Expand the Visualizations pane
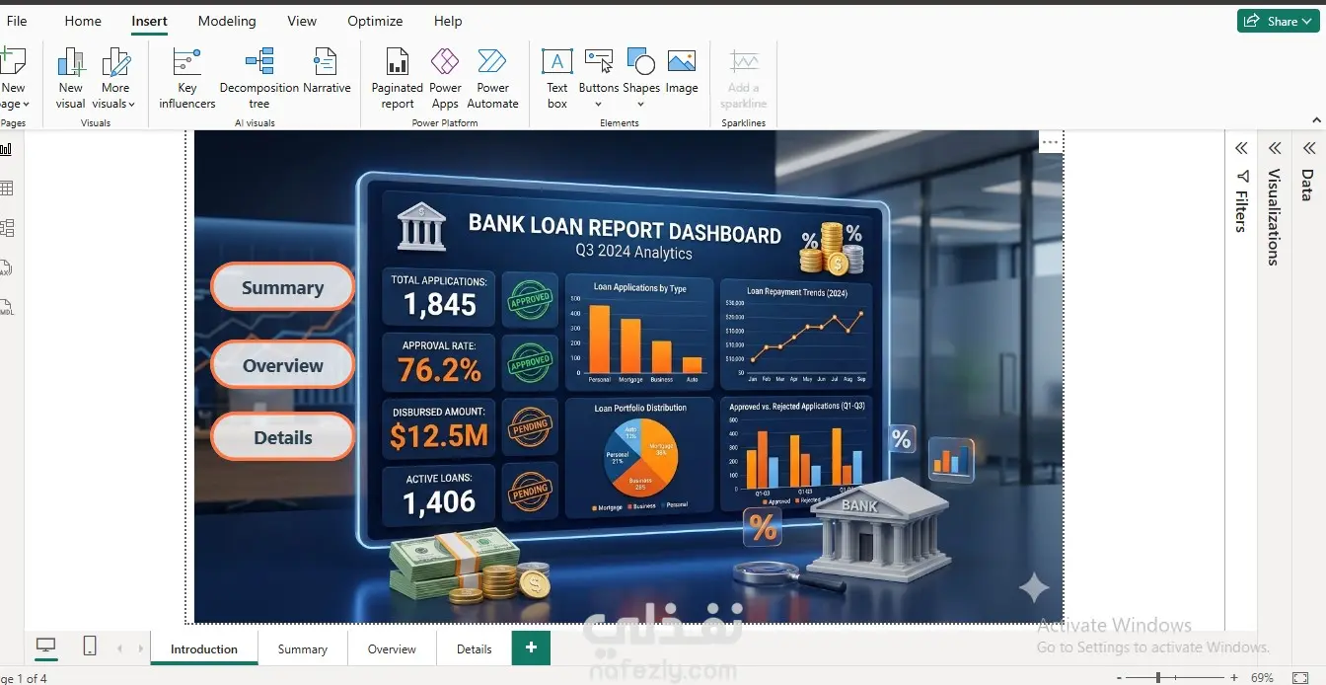Image resolution: width=1326 pixels, height=685 pixels. click(1274, 148)
